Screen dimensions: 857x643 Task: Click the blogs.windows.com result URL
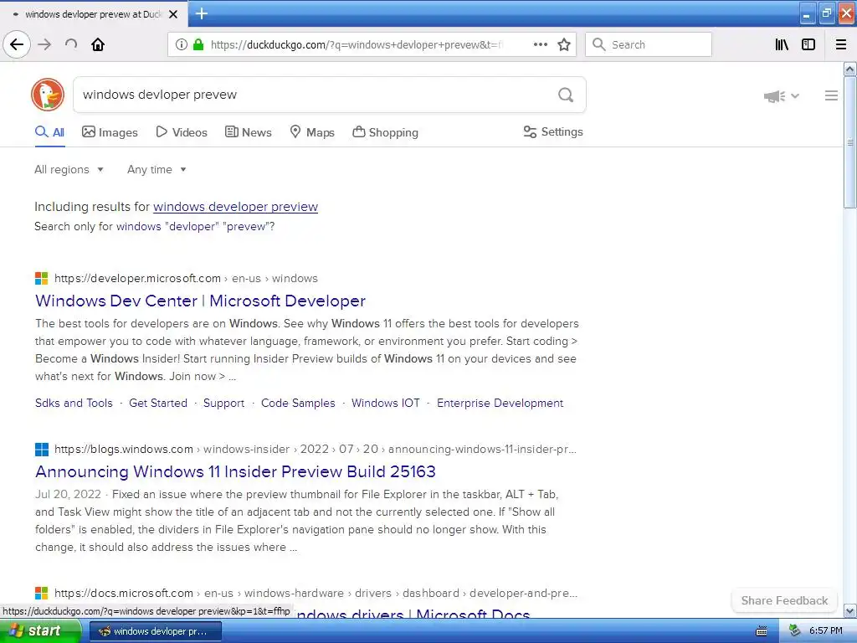pyautogui.click(x=316, y=450)
